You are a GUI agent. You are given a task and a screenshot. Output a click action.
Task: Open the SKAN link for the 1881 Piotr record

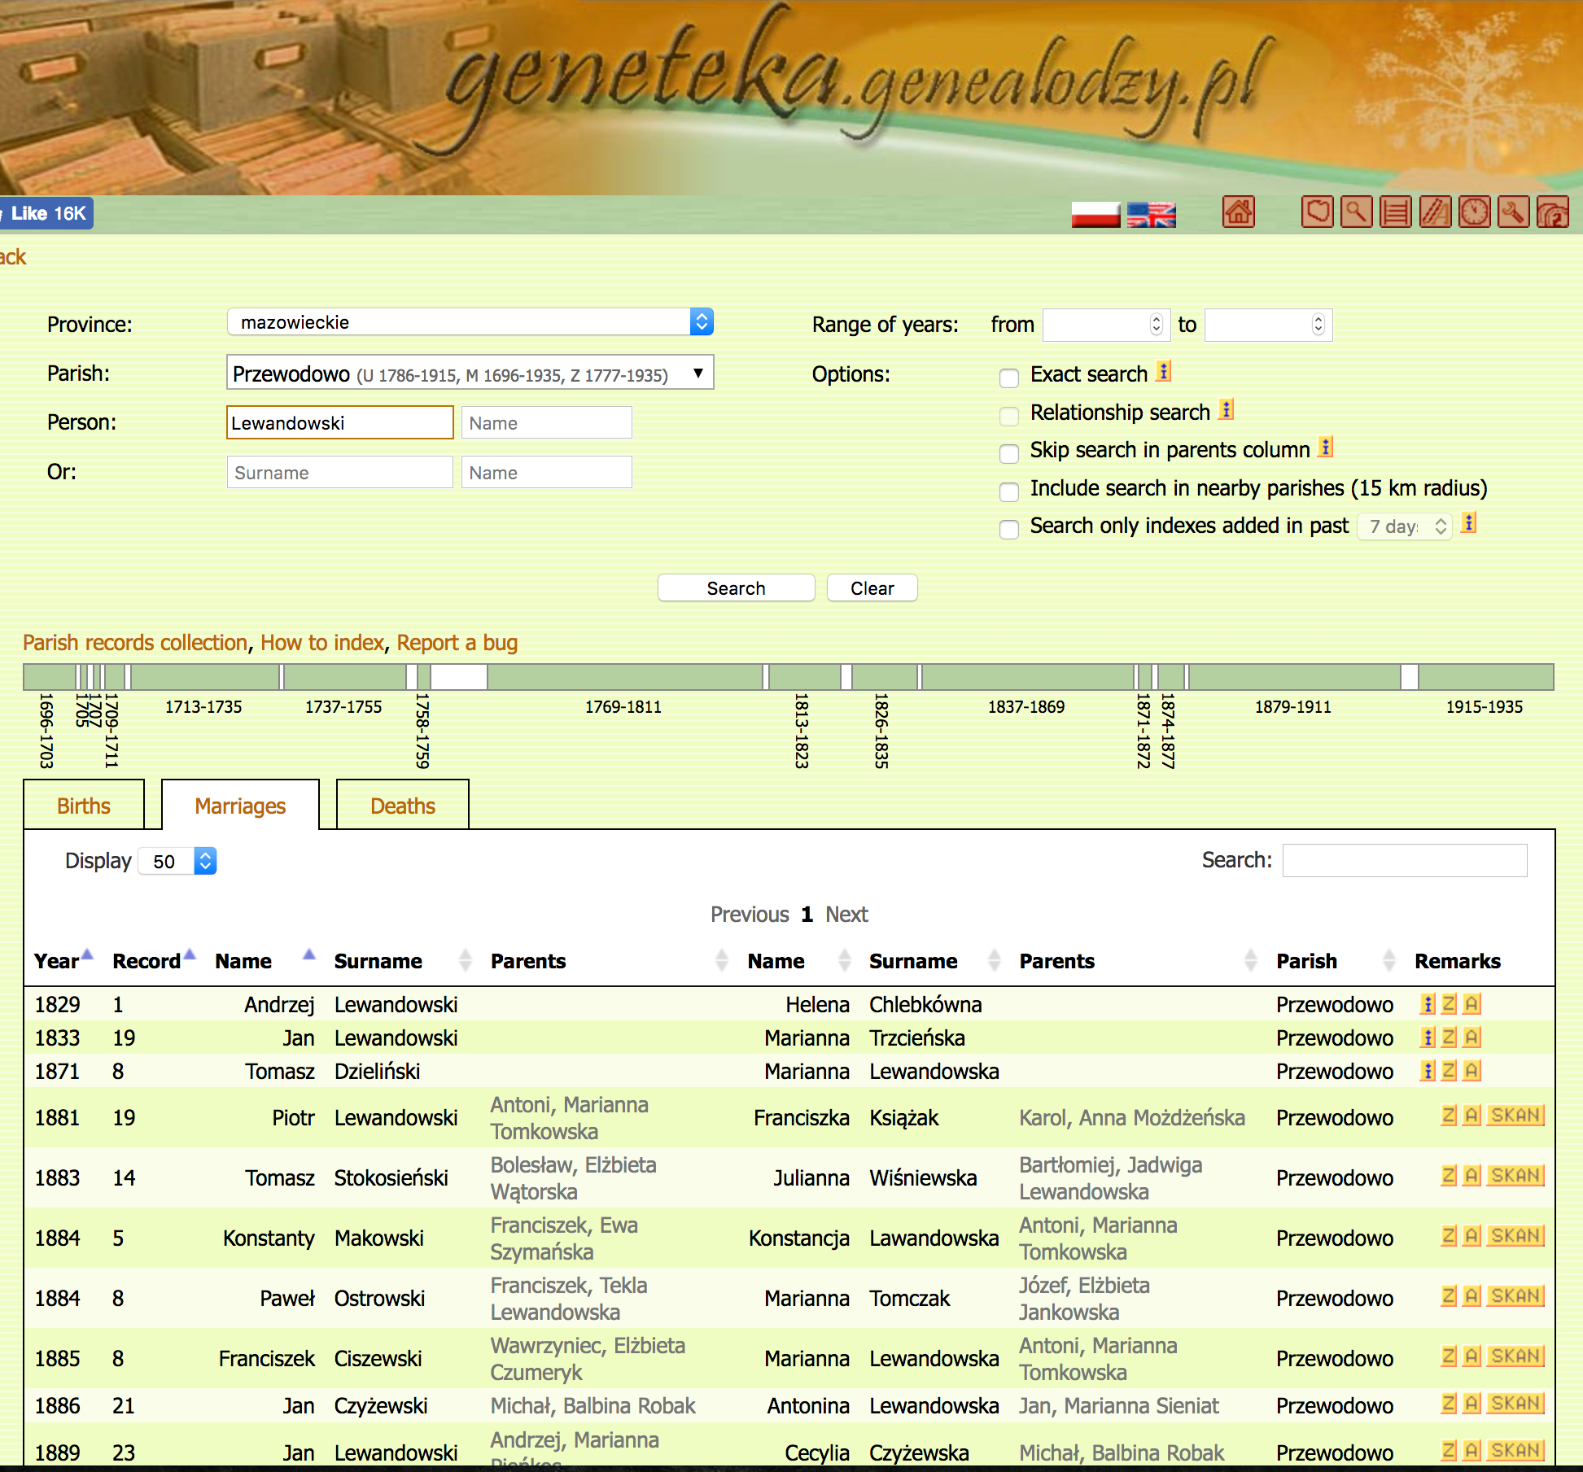pos(1515,1115)
